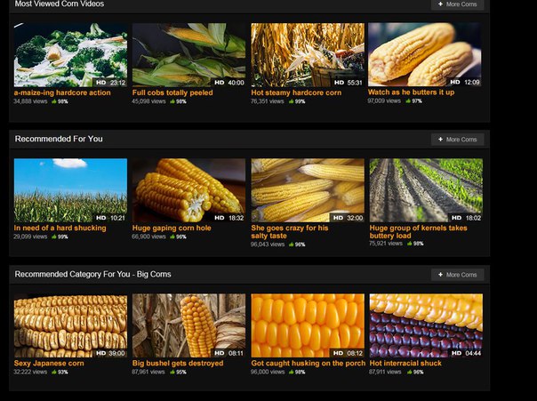Click the 'Recommended For You' section heading
Screen dimensions: 537x401
point(59,139)
